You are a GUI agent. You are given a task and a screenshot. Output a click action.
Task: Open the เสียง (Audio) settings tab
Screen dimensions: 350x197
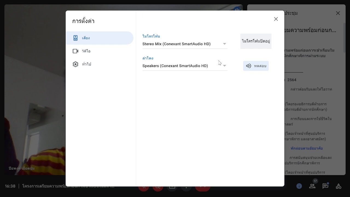pyautogui.click(x=100, y=38)
